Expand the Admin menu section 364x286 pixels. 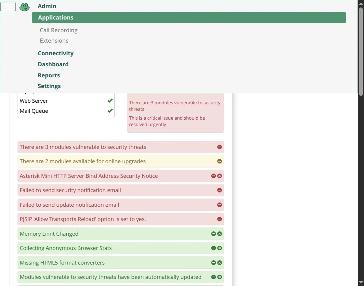[47, 6]
